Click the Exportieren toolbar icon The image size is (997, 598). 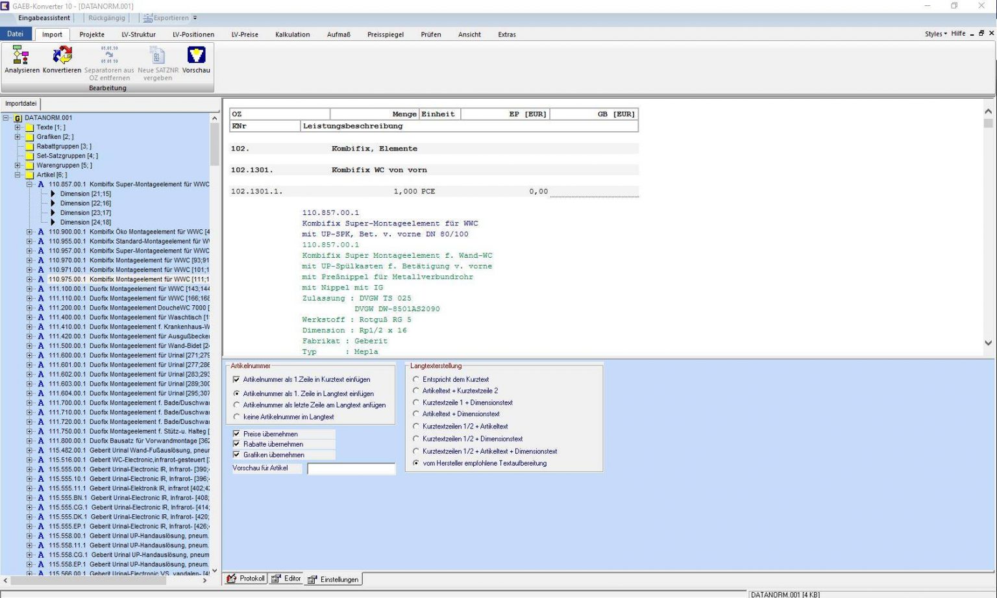149,18
